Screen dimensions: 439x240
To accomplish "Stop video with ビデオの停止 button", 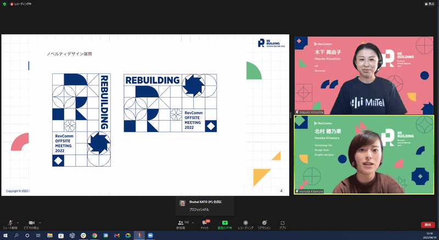I will [31, 224].
